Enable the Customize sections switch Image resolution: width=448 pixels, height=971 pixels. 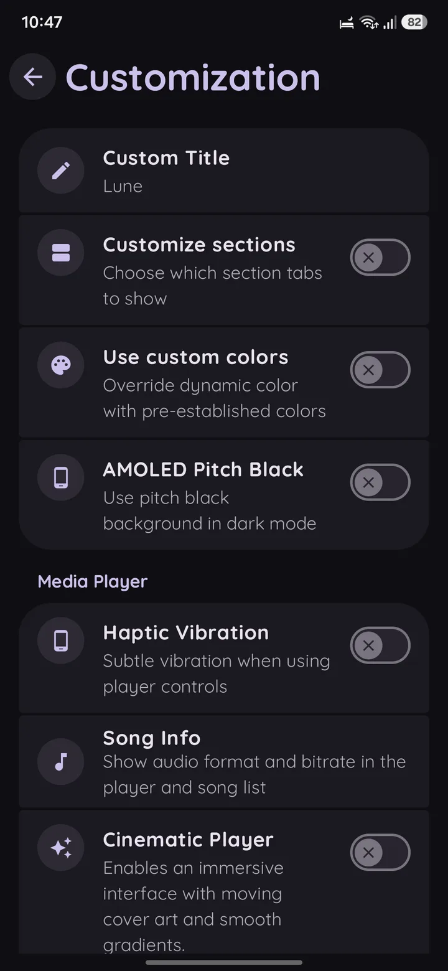(x=380, y=257)
